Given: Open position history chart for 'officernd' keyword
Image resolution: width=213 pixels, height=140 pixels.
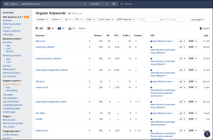Looking at the screenshot, I should click(x=182, y=81).
